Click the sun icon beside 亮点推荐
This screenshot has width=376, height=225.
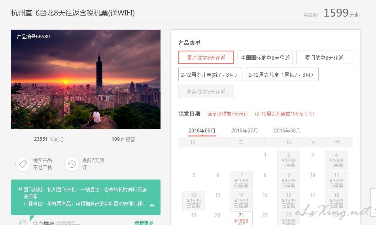pyautogui.click(x=23, y=223)
